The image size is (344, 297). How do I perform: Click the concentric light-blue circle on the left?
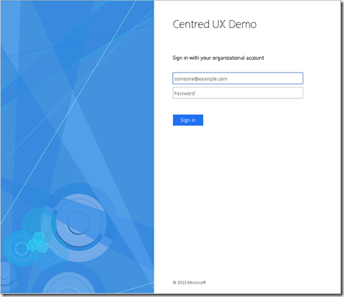click(21, 248)
